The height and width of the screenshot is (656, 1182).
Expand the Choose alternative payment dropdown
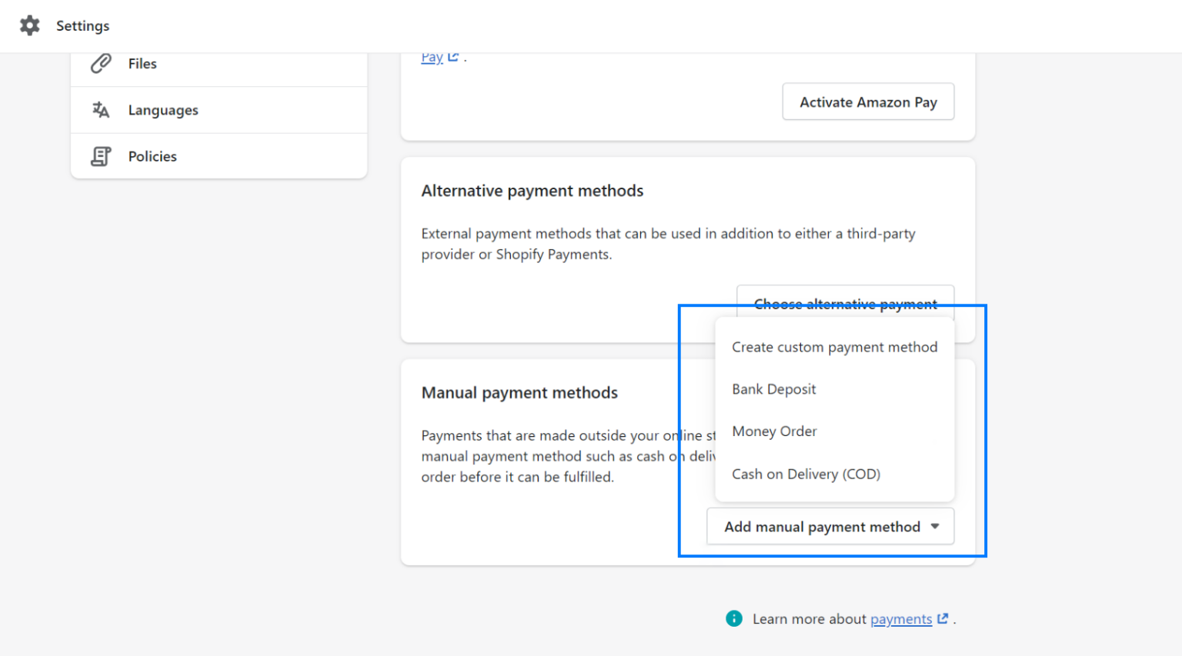(x=845, y=304)
